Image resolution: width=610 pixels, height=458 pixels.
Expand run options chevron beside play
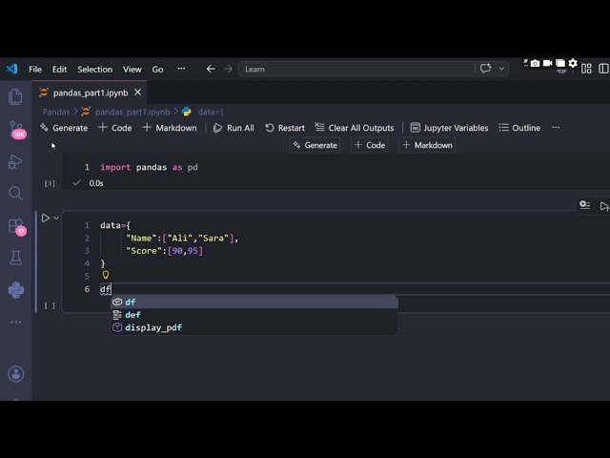coord(56,219)
